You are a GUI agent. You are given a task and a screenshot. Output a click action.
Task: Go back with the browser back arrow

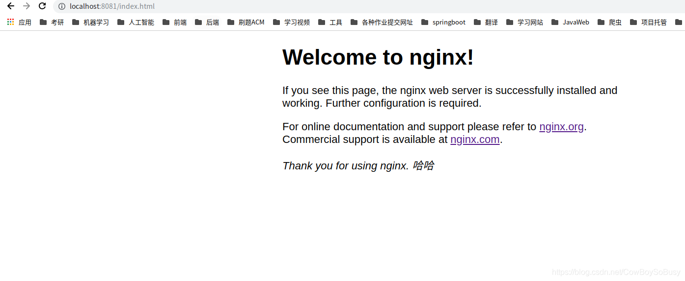tap(10, 6)
